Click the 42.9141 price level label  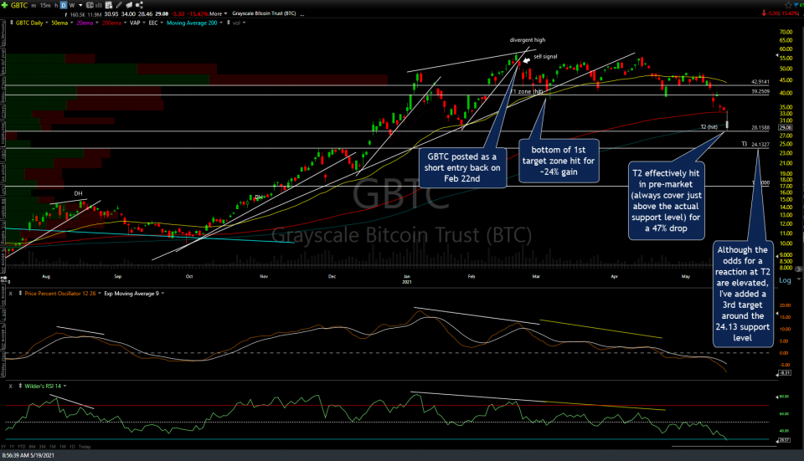[x=760, y=82]
